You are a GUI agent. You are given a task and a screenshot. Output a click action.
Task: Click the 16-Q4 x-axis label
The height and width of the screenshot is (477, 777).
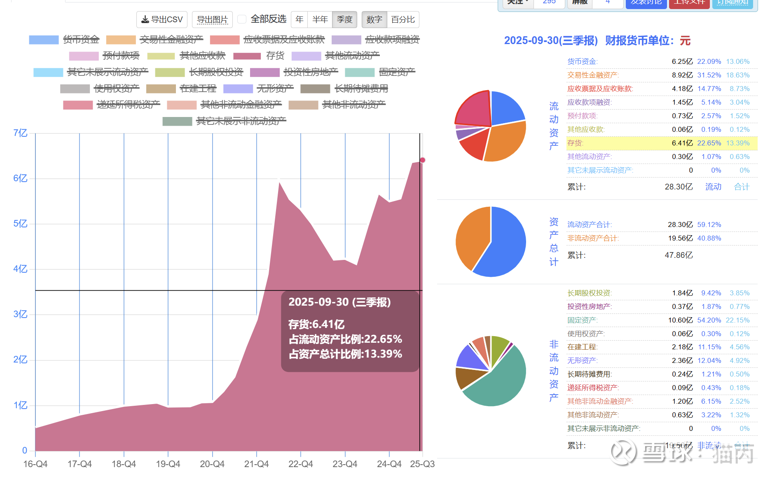pos(35,464)
